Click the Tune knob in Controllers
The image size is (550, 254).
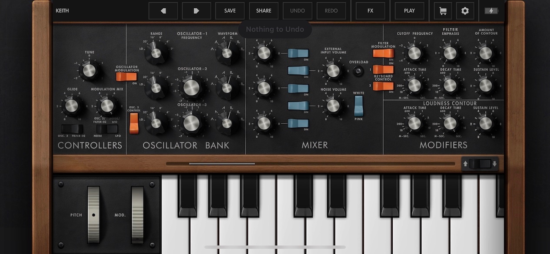pos(89,70)
